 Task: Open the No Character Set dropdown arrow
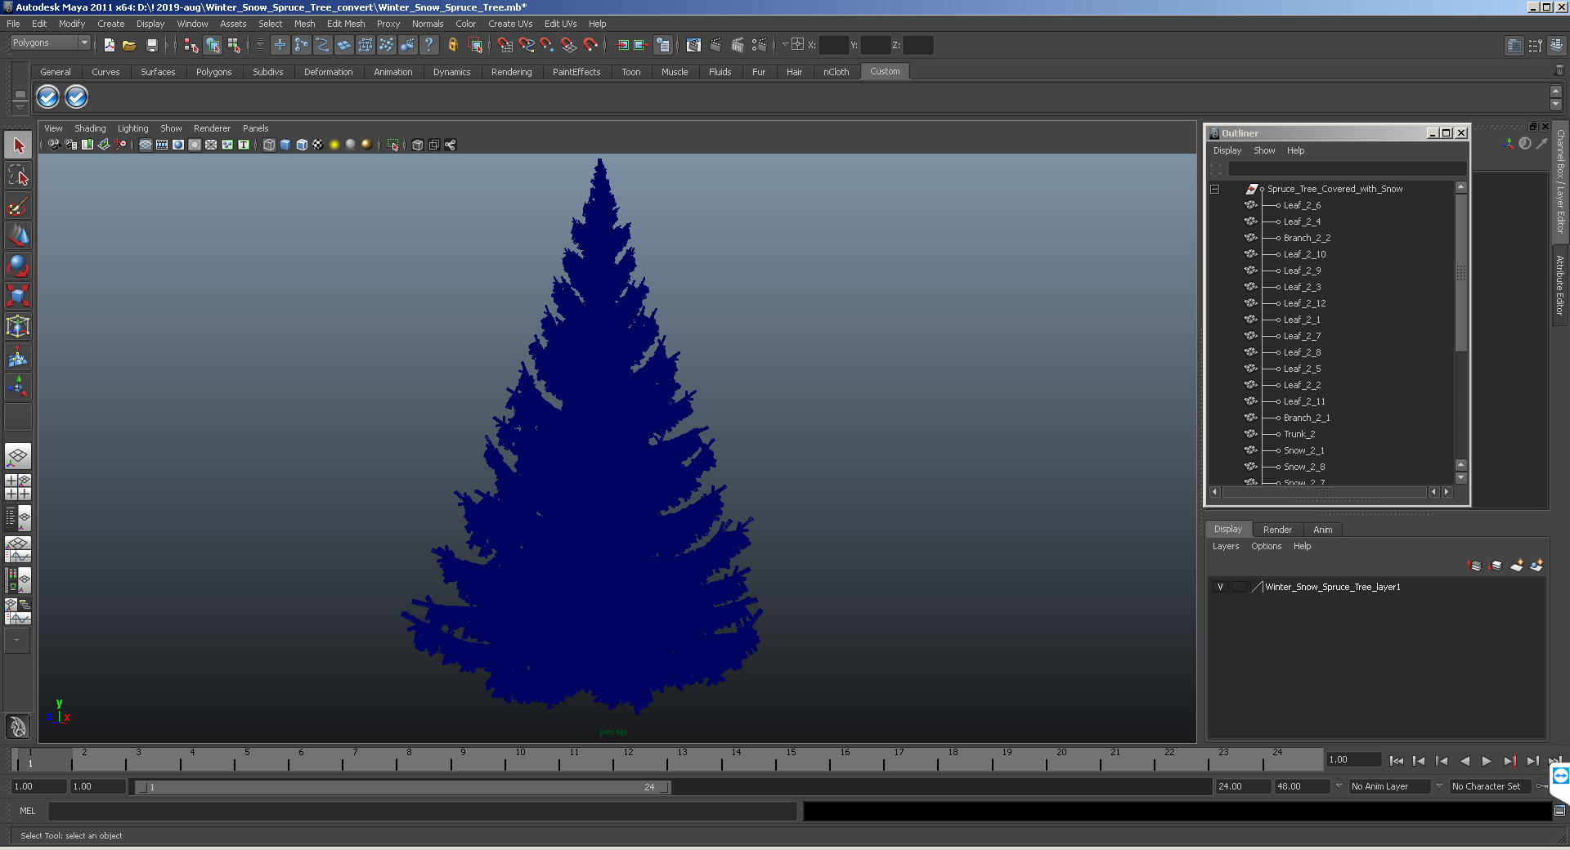1439,786
